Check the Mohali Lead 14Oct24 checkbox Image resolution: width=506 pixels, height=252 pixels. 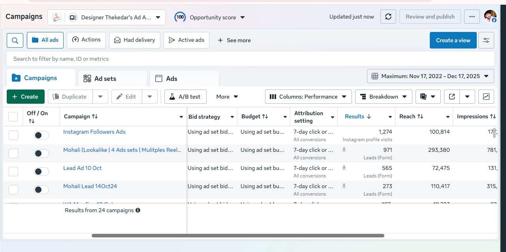coord(13,190)
